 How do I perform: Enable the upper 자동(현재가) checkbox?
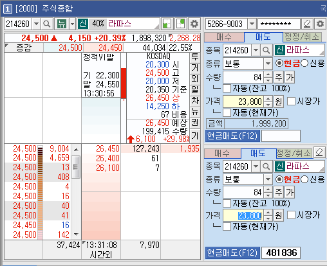(227, 112)
